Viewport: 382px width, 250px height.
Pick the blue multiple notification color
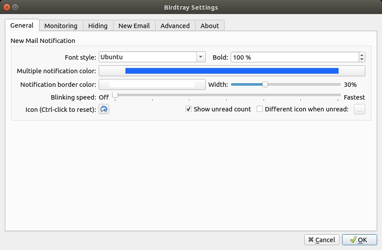click(232, 71)
